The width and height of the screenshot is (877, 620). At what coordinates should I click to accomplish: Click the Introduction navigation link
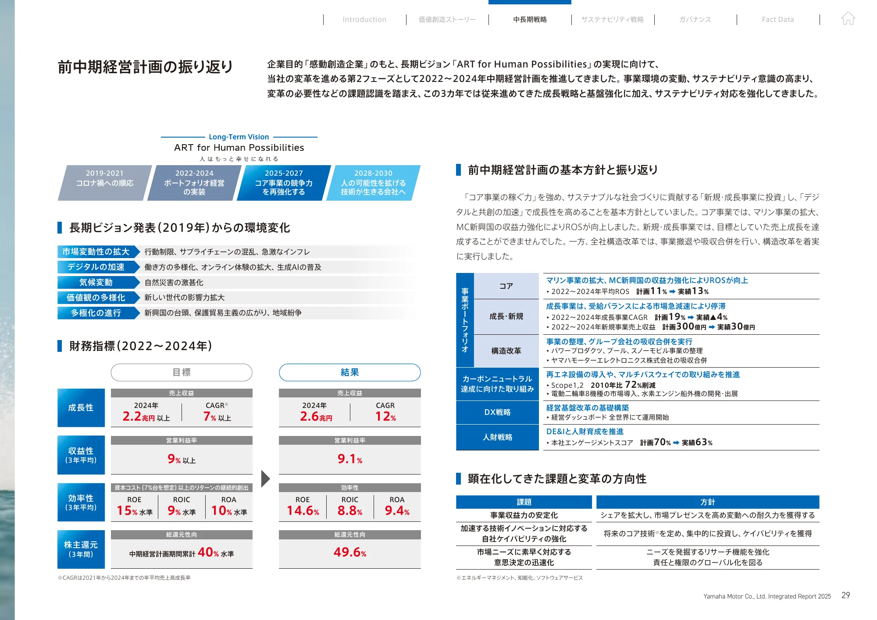pyautogui.click(x=364, y=19)
